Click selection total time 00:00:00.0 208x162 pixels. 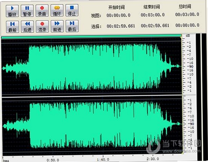(187, 25)
